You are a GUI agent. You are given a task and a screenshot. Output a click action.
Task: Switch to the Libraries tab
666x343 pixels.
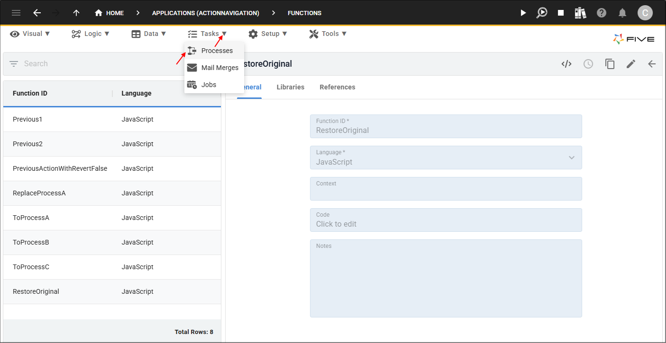click(291, 87)
